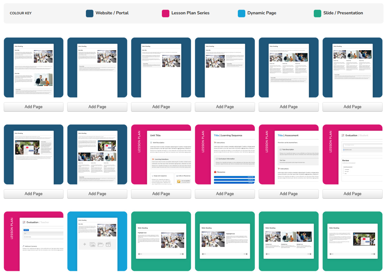Screen dimensions: 386x274
Task: Click Add Page below the Unit Title lesson plan template
Action: click(161, 194)
